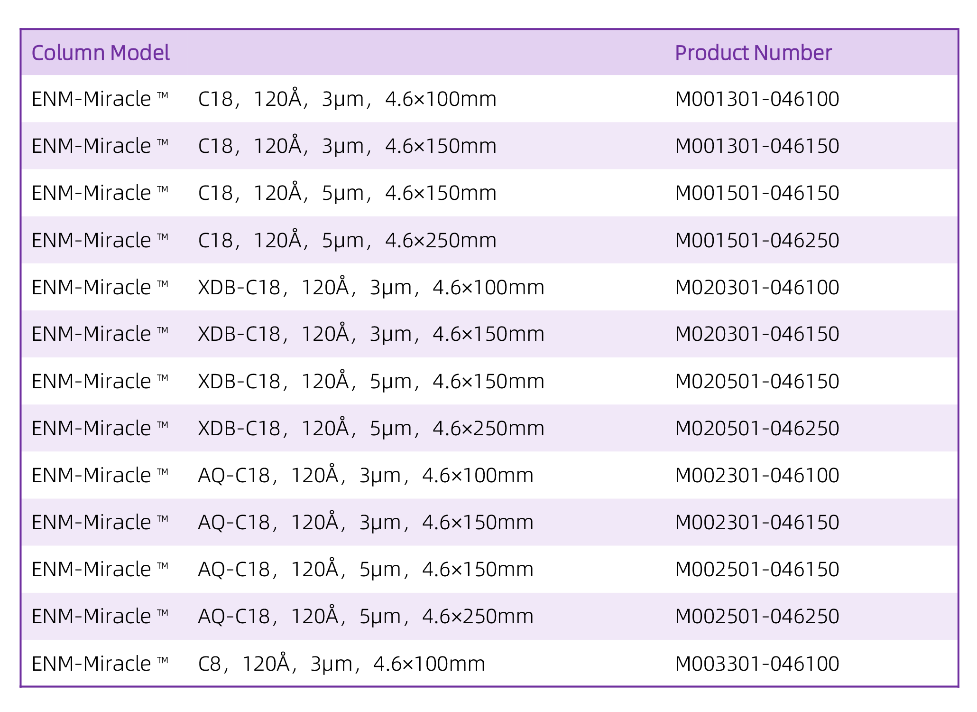Select product number M002301-046150
This screenshot has height=712, width=977.
[757, 522]
